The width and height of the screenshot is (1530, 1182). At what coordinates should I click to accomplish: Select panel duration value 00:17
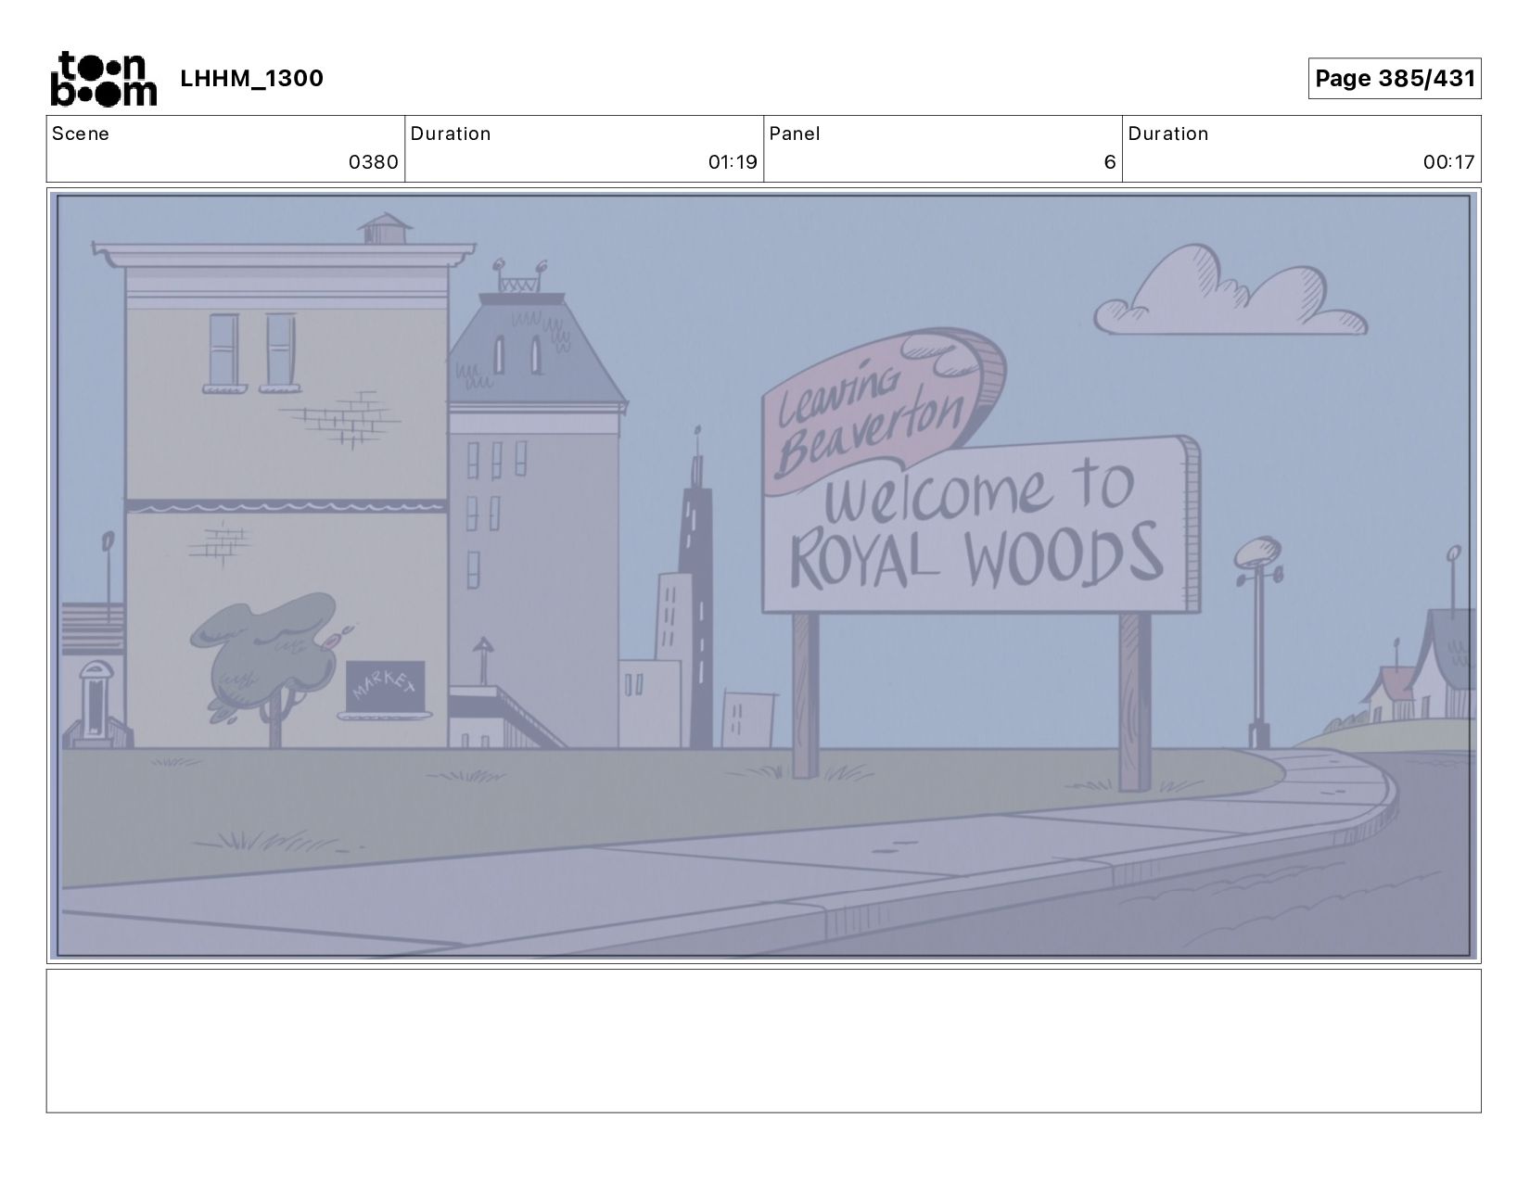point(1448,162)
